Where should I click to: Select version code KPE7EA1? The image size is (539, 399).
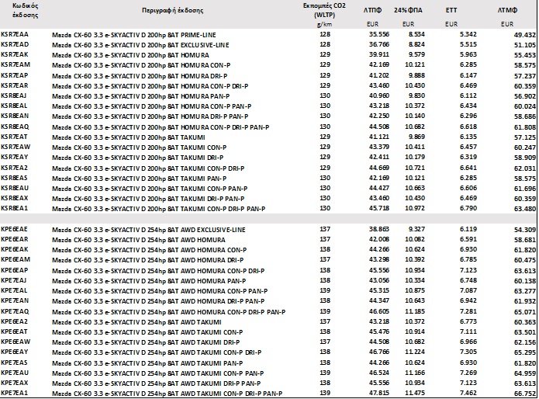14,393
